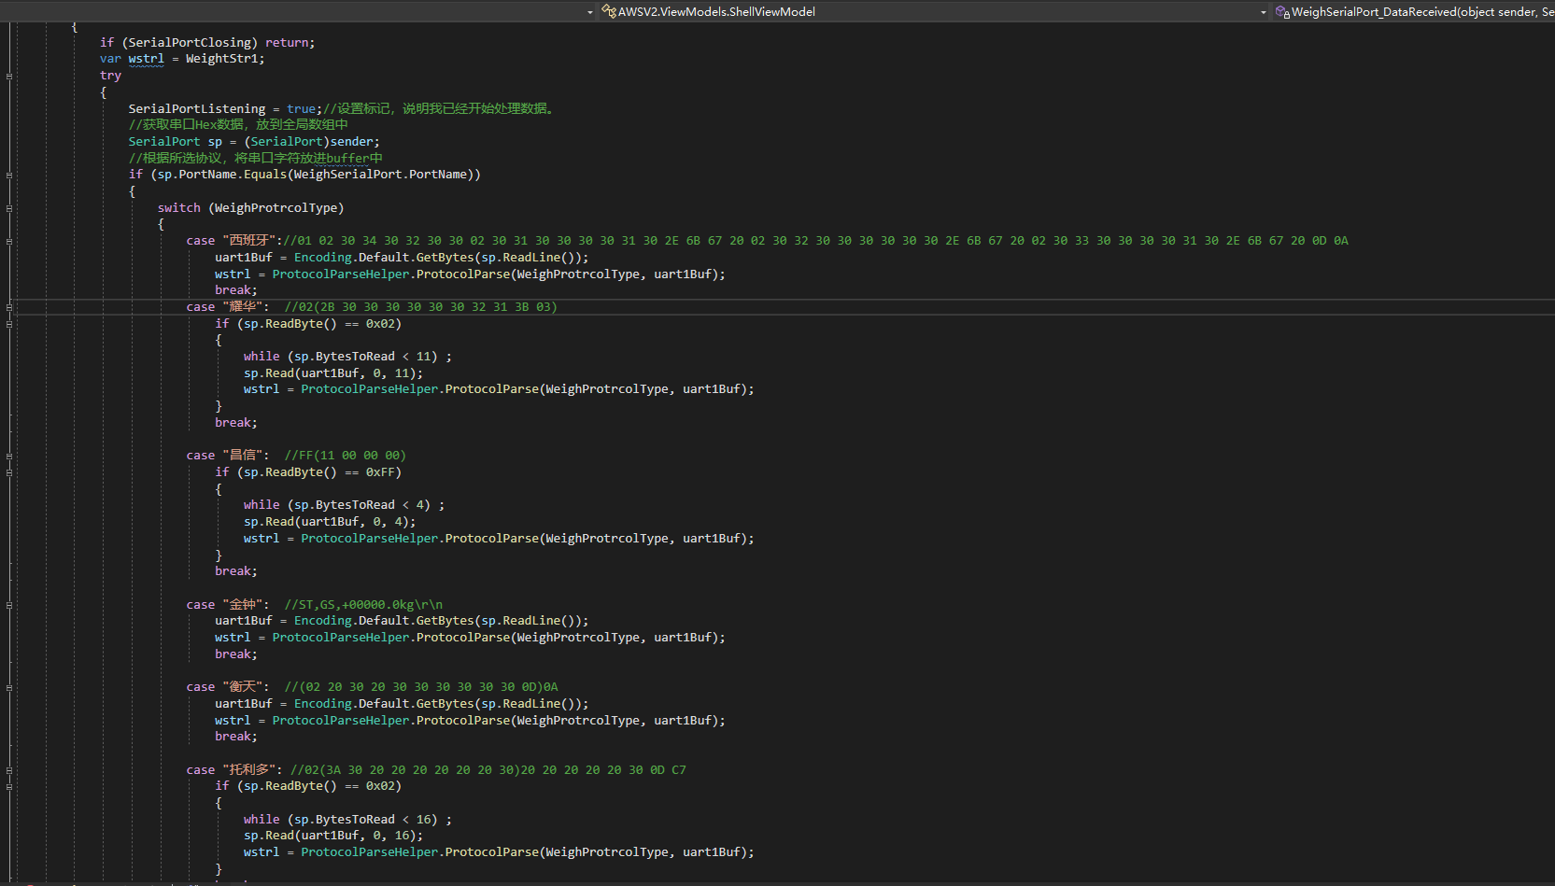
Task: Click the //FF(11 00 00 00) comment
Action: (346, 456)
